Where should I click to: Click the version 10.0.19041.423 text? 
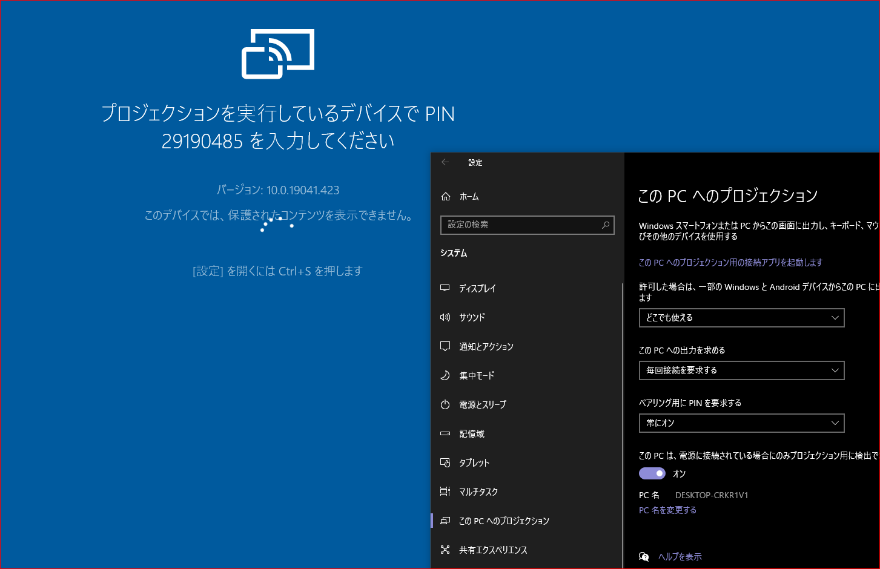(278, 190)
